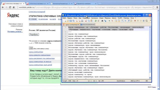Image resolution: width=160 pixels, height=90 pixels.
Task: Switch to second Notepad++ document tab
Action: click(88, 24)
